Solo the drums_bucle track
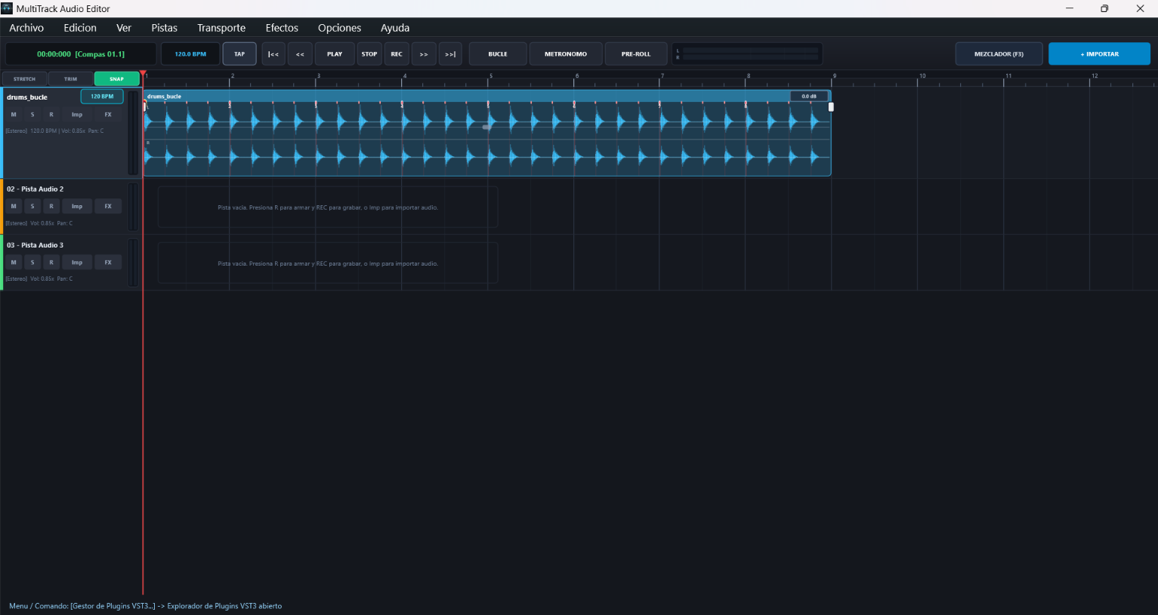This screenshot has height=615, width=1158. pos(32,115)
